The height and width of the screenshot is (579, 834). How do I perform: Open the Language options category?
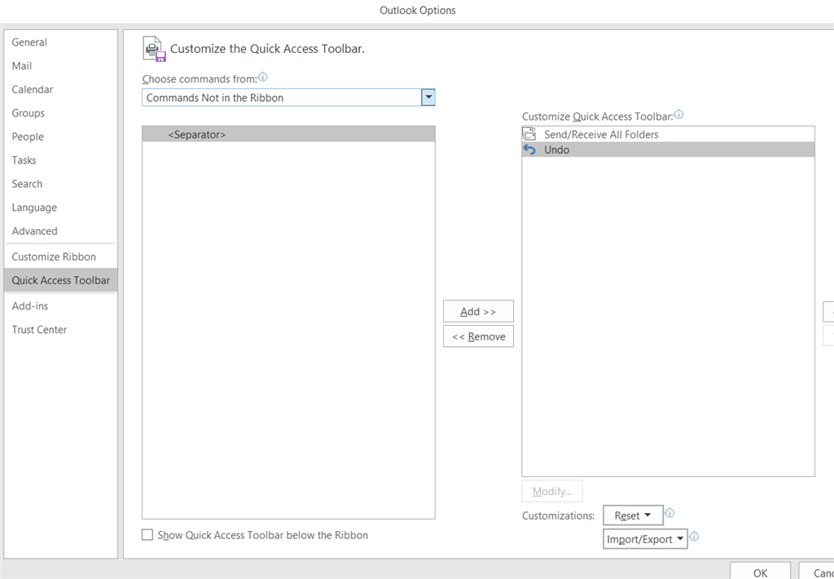point(60,208)
